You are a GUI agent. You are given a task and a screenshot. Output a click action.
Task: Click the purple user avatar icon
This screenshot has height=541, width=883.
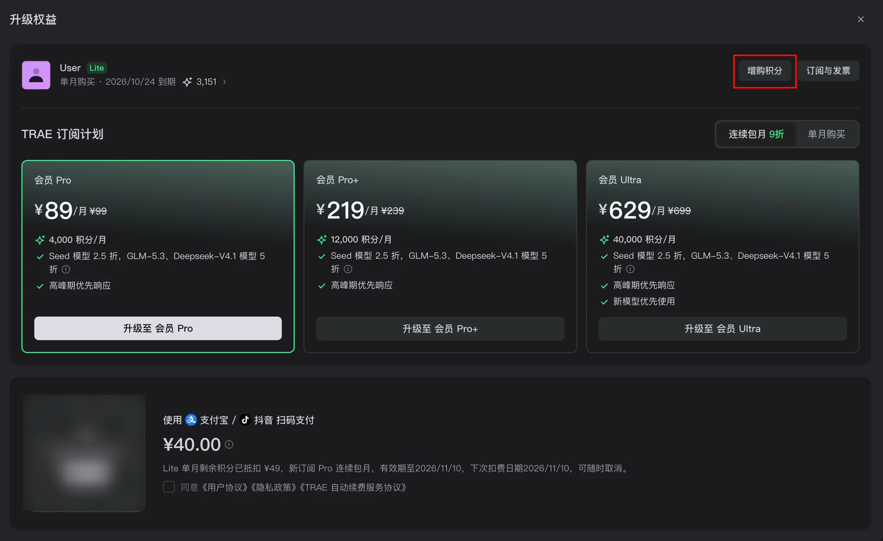[x=36, y=75]
